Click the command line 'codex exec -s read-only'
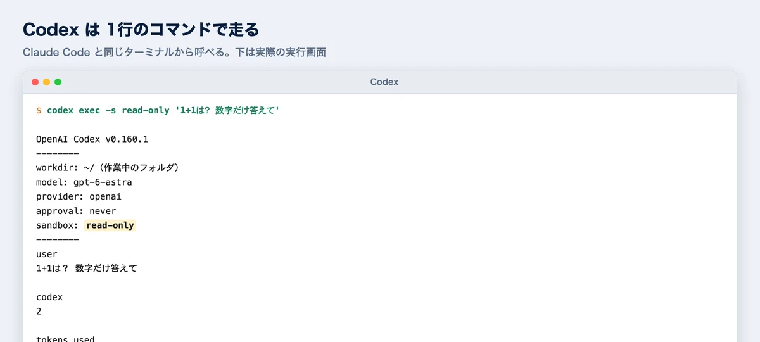760x342 pixels. point(163,110)
